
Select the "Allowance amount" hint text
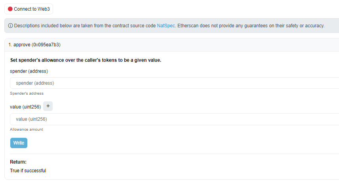point(27,130)
